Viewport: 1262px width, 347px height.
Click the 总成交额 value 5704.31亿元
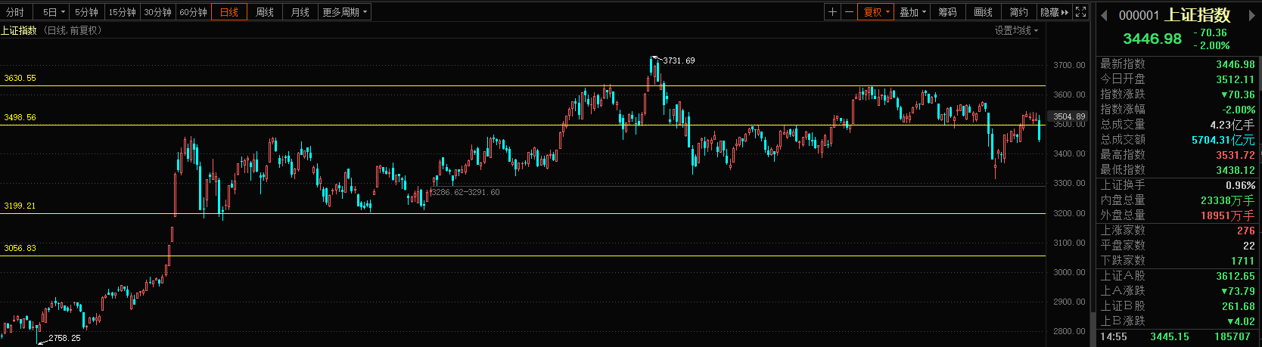[1223, 140]
